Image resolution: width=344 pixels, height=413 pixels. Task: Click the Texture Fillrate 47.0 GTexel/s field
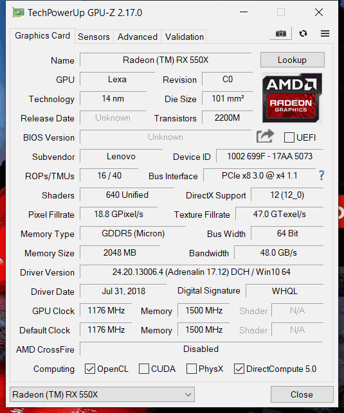tap(280, 214)
